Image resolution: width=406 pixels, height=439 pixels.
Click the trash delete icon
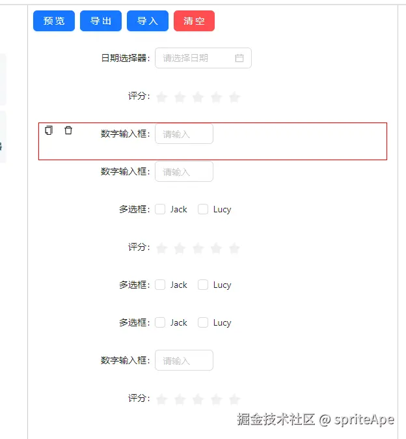pos(68,130)
